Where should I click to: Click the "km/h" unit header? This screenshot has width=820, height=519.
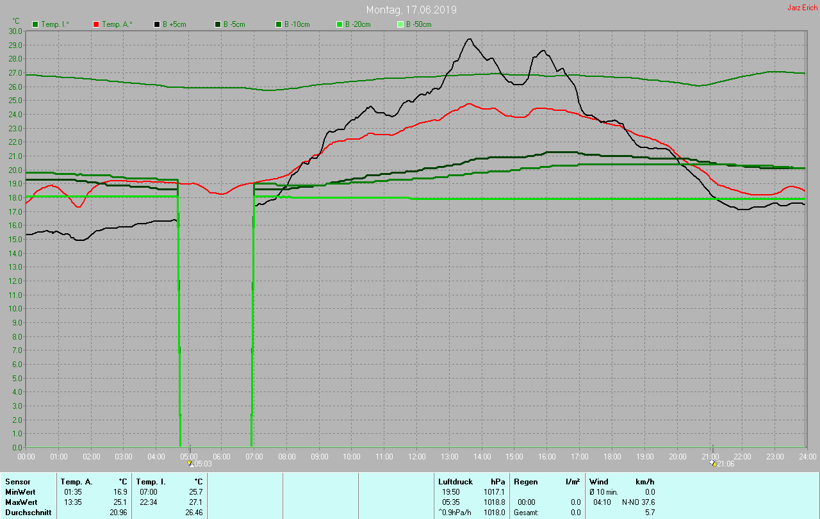(645, 481)
